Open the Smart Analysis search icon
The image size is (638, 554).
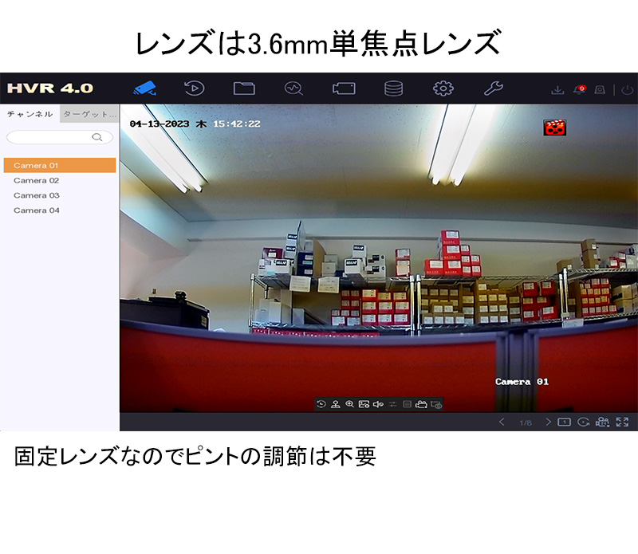click(293, 88)
